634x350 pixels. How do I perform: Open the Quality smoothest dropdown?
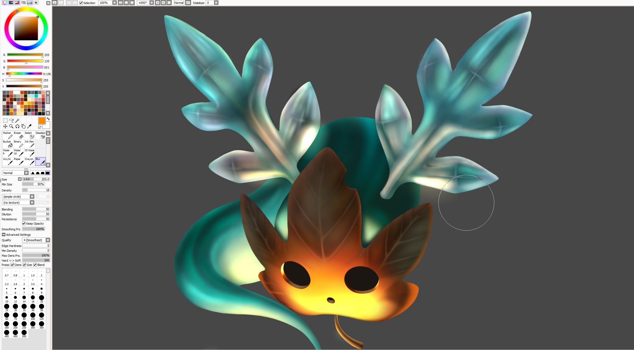pyautogui.click(x=36, y=240)
